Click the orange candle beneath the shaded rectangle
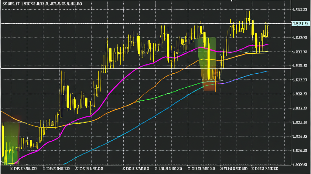 215,81
